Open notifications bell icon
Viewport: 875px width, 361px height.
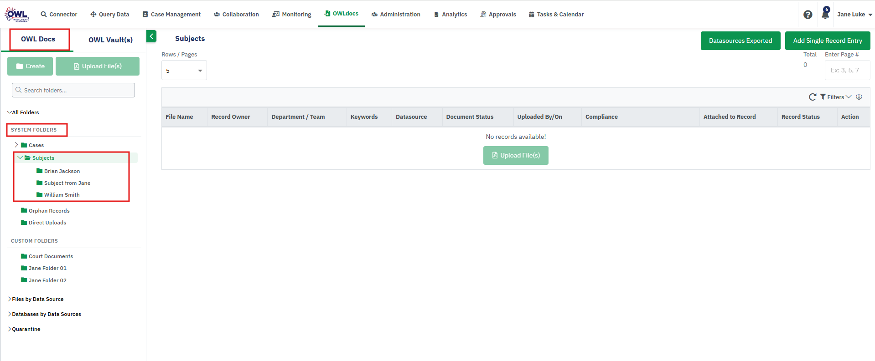825,14
